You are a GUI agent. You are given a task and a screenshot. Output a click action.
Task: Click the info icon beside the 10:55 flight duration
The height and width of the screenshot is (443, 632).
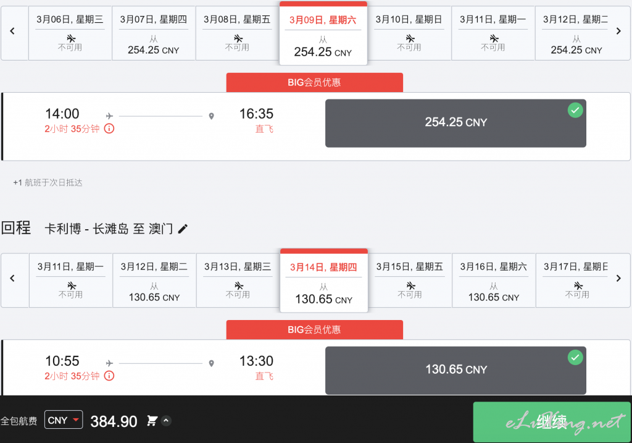pos(109,376)
